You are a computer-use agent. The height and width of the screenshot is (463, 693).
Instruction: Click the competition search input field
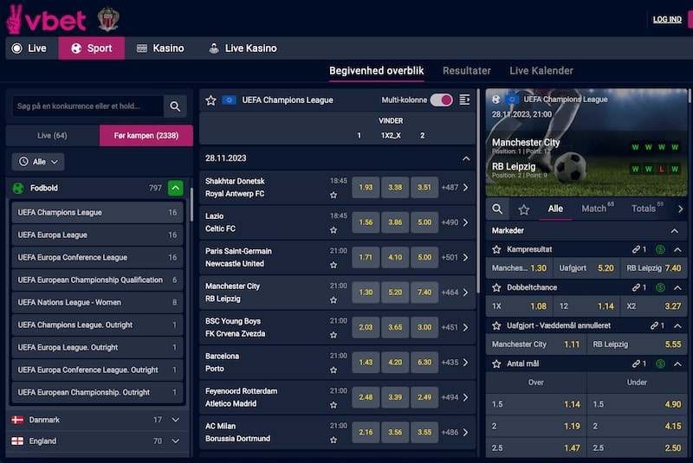(88, 106)
